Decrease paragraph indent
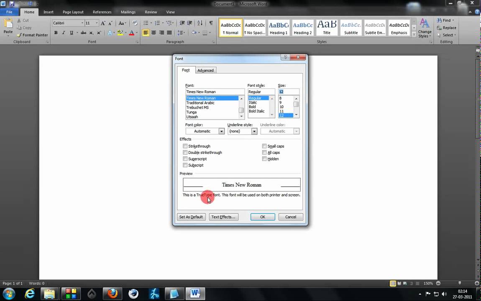481x301 pixels. (182, 23)
